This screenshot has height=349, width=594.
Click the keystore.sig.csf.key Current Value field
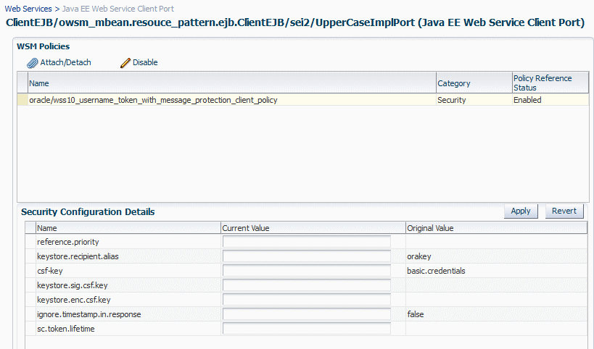point(307,285)
